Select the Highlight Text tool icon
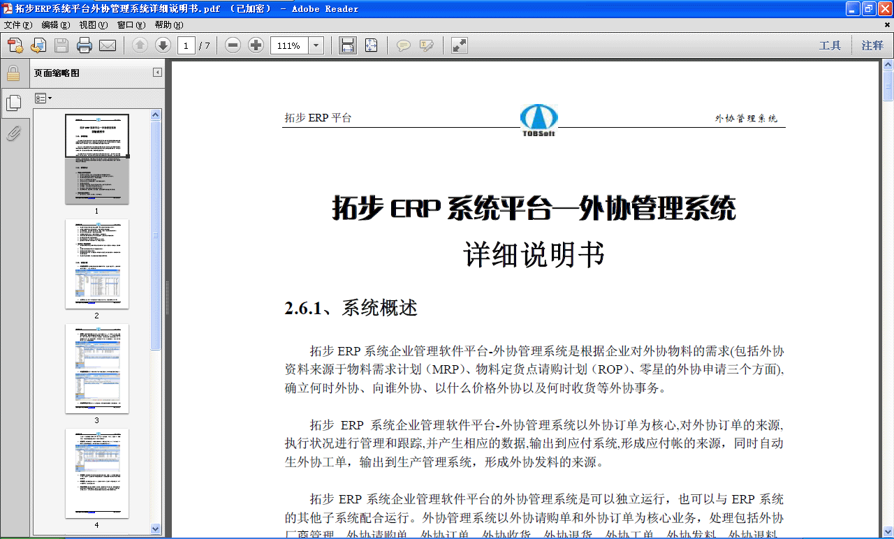This screenshot has height=539, width=894. point(427,45)
